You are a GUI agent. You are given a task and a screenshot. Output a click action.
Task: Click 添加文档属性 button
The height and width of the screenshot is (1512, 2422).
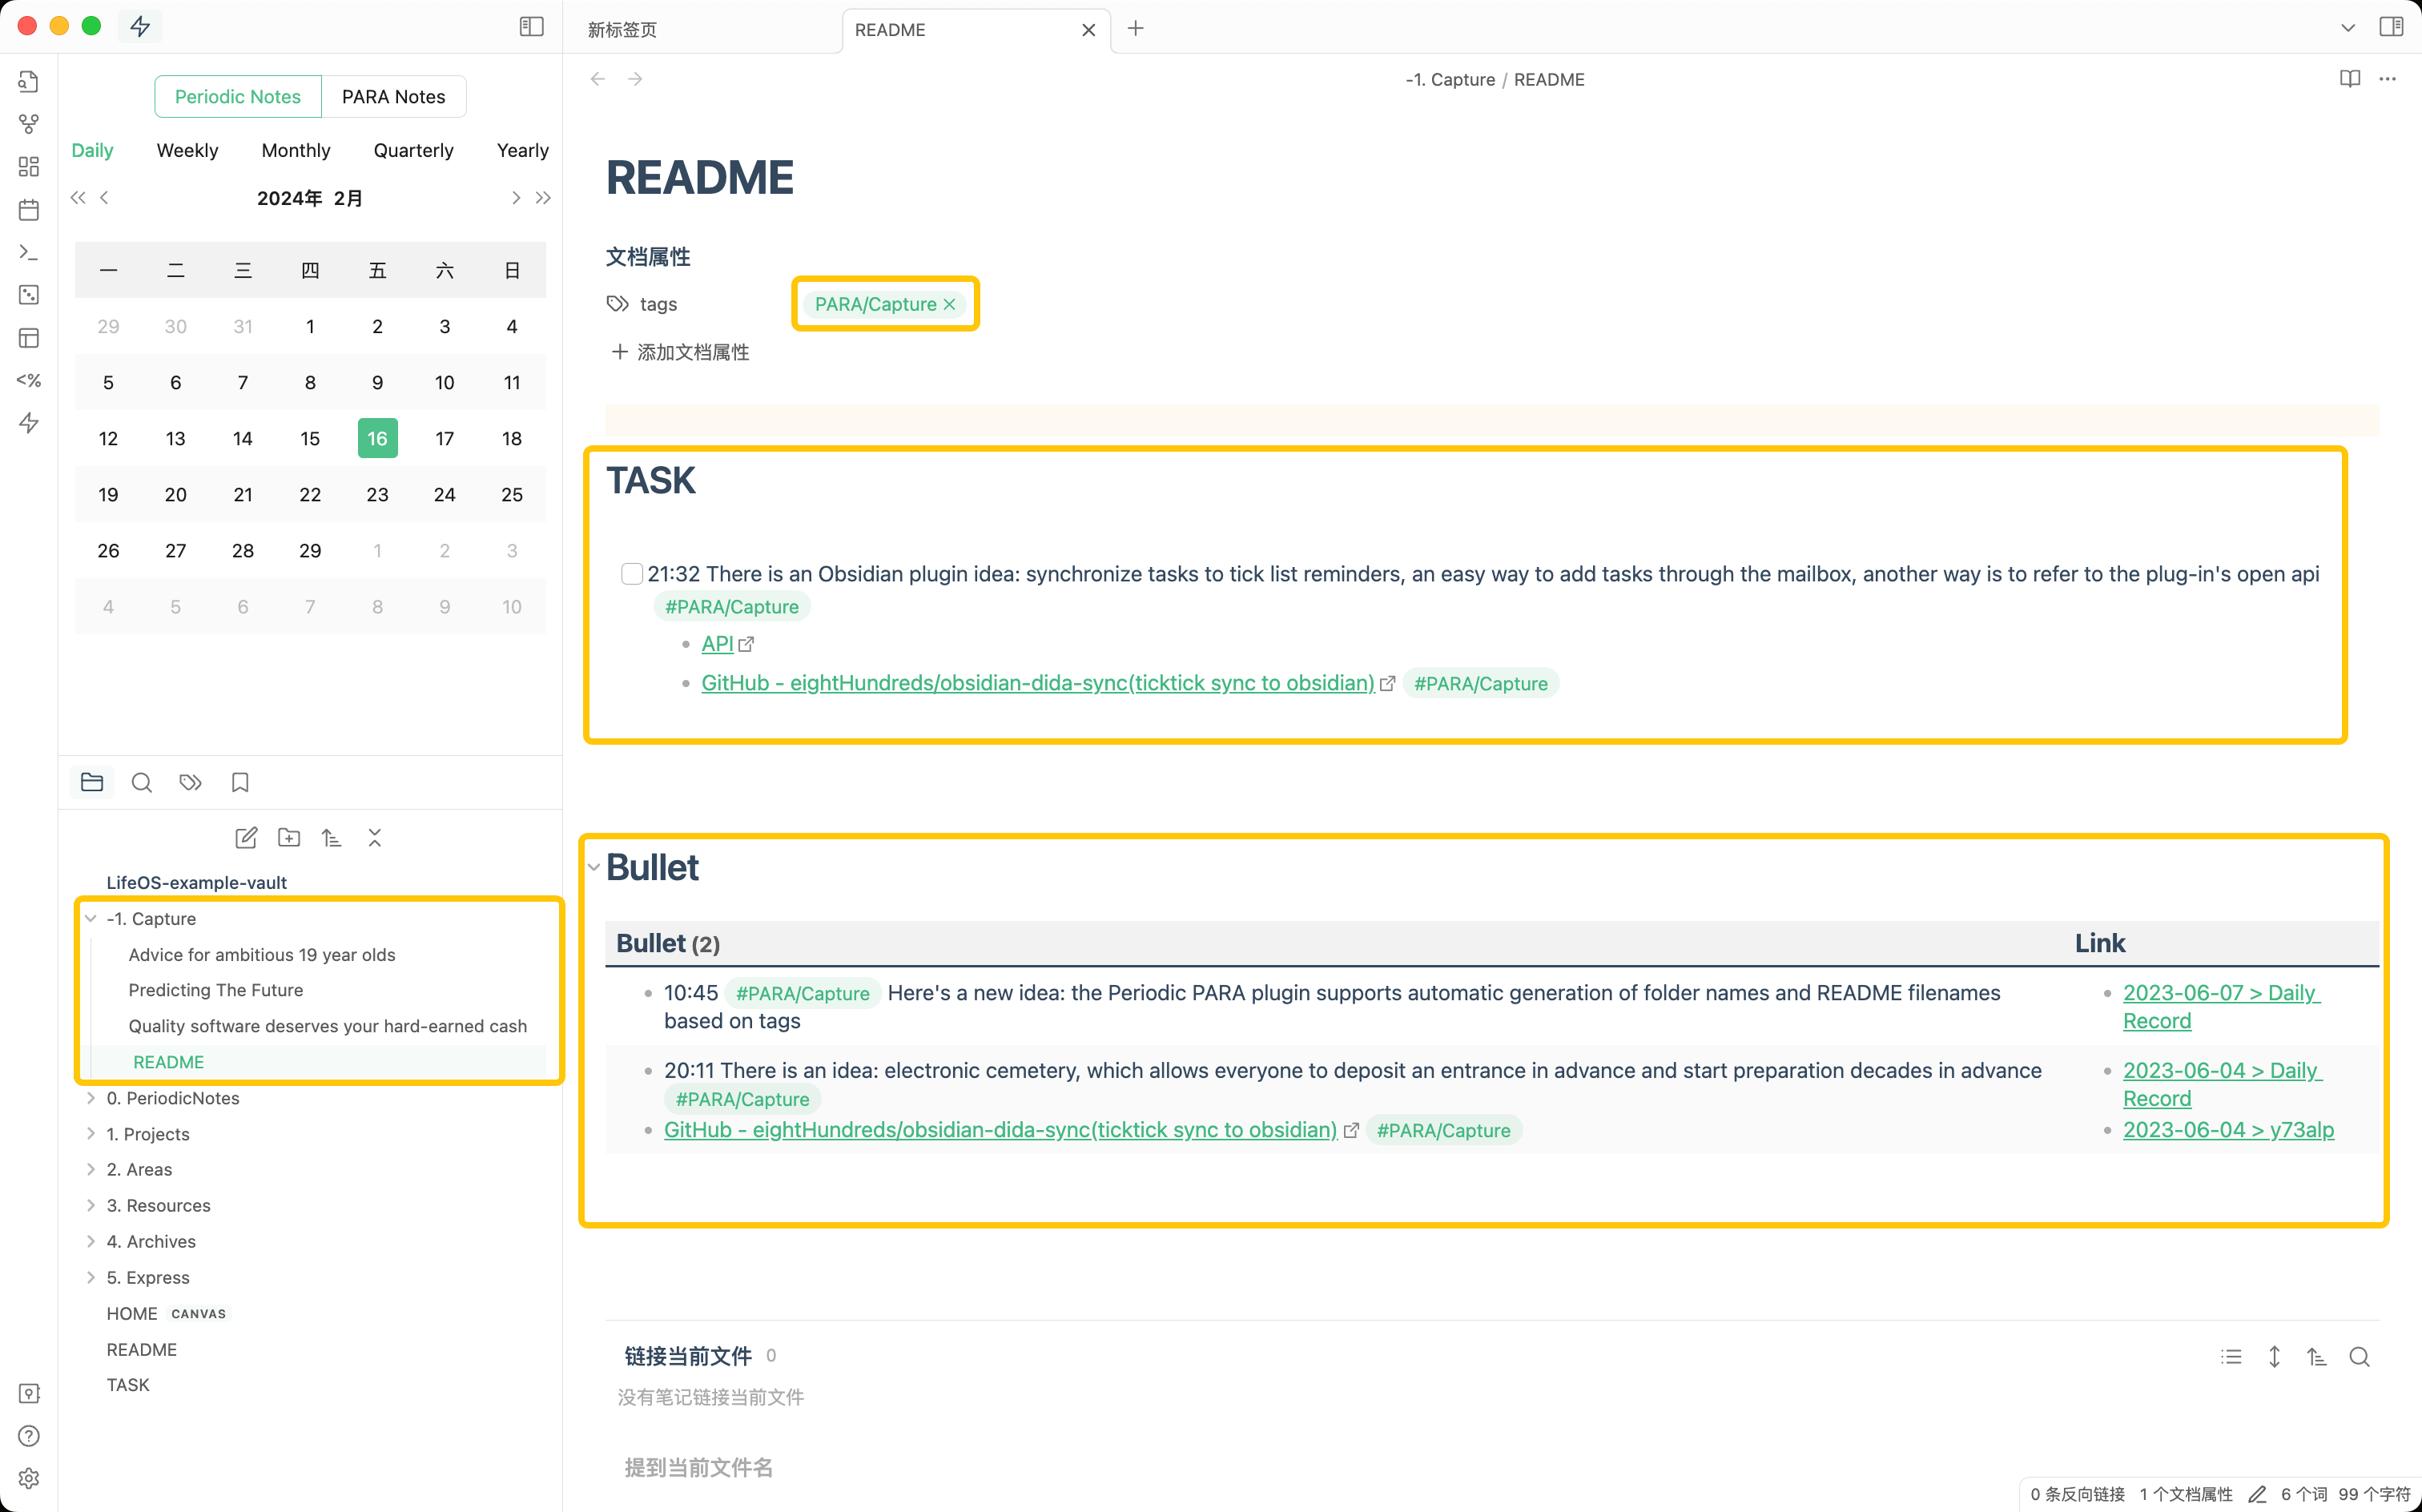click(681, 352)
